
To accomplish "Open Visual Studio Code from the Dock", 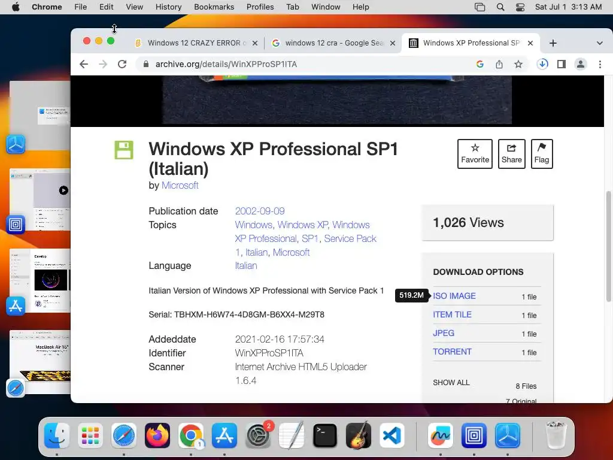I will pos(392,435).
